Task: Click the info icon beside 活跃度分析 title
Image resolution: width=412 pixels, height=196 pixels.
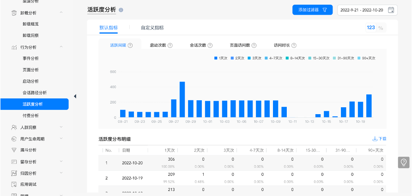Action: coord(121,10)
